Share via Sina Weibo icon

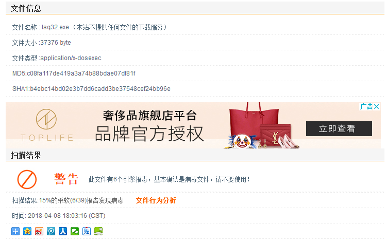click(x=39, y=231)
